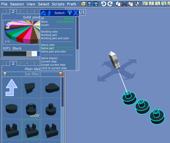Screen dimensions: 170x143
Task: Open filter options via yellow funnel icon
Action: 5,74
